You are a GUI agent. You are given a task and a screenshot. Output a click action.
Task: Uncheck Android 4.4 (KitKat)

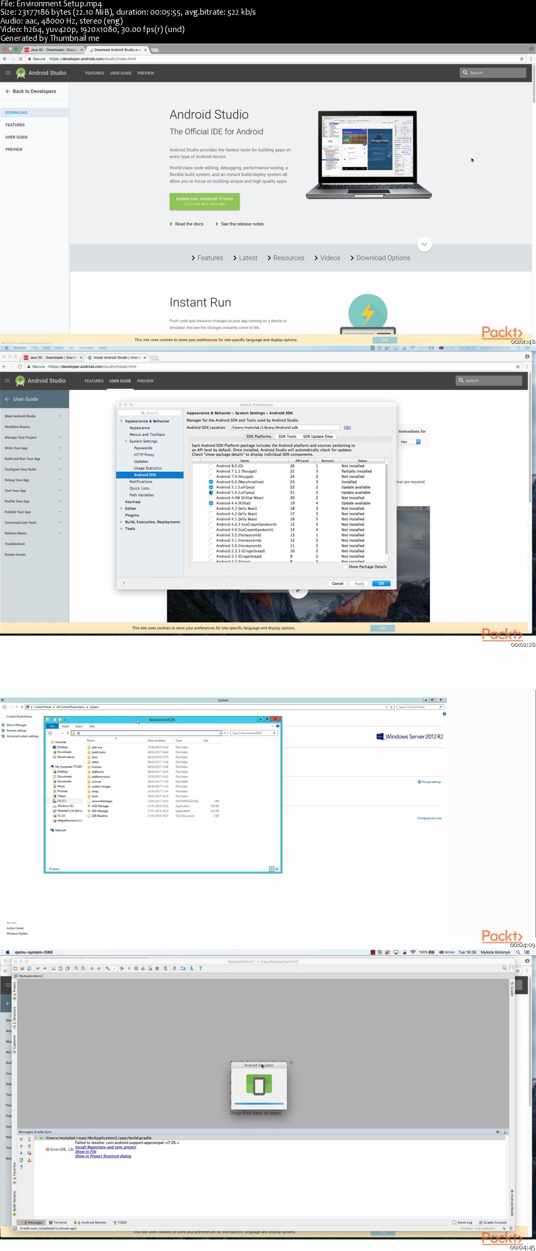point(211,503)
